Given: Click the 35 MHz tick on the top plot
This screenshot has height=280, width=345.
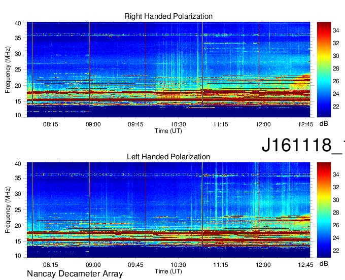Looking at the screenshot, I should tap(18, 38).
